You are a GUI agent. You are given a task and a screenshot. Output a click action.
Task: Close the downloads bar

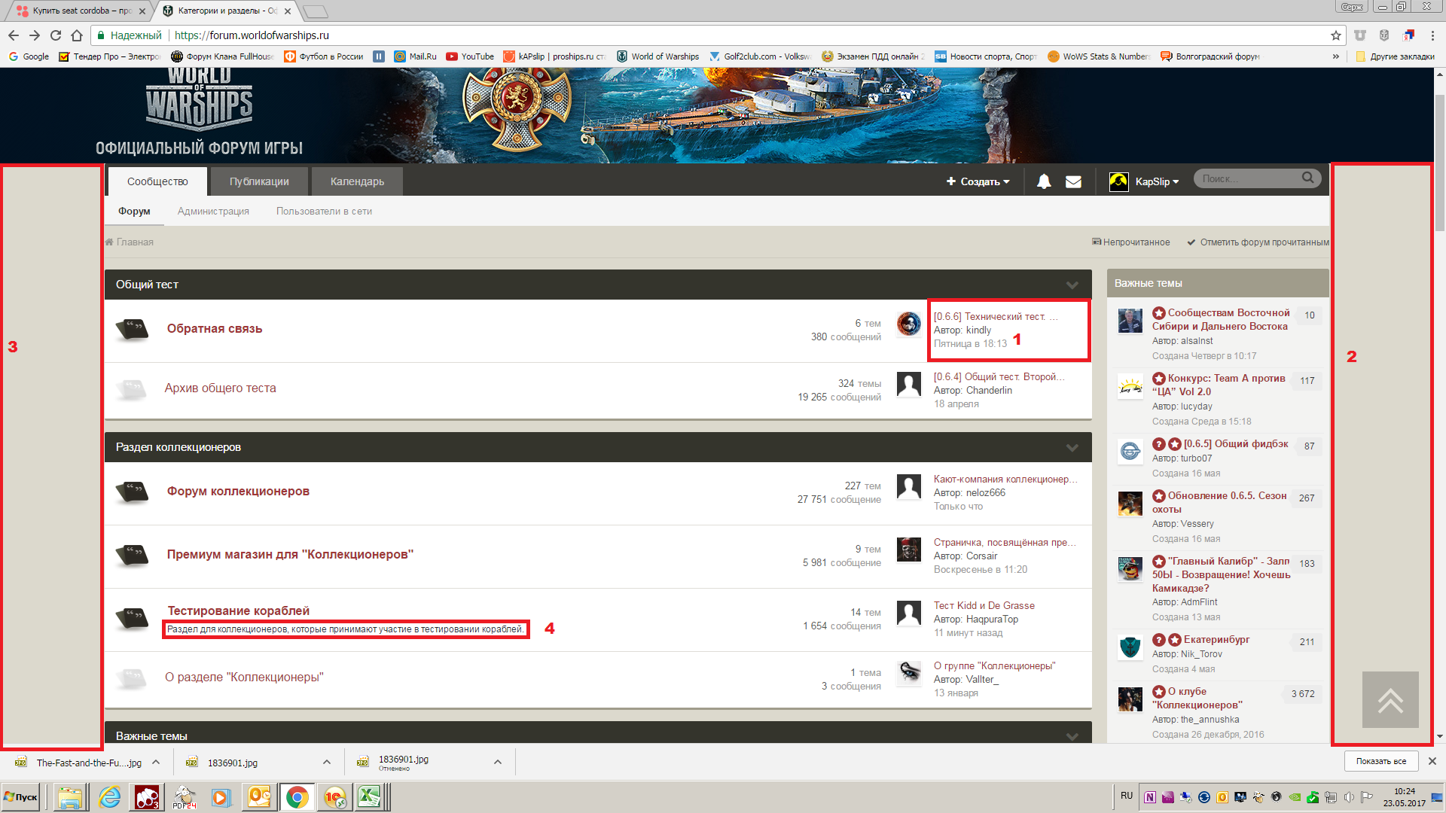tap(1432, 761)
